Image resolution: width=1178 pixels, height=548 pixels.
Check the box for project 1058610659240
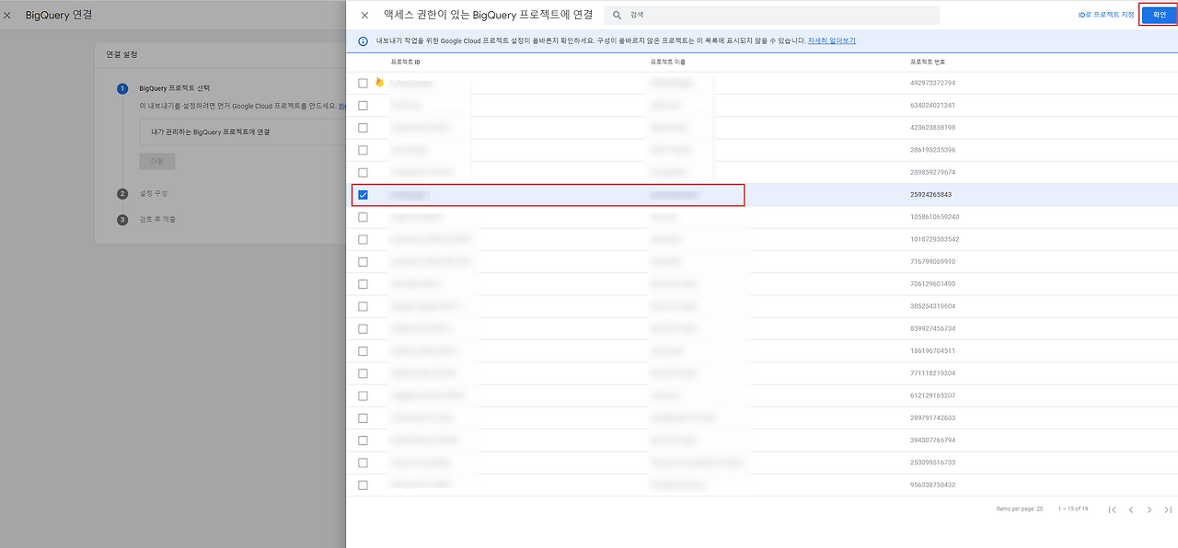[363, 217]
